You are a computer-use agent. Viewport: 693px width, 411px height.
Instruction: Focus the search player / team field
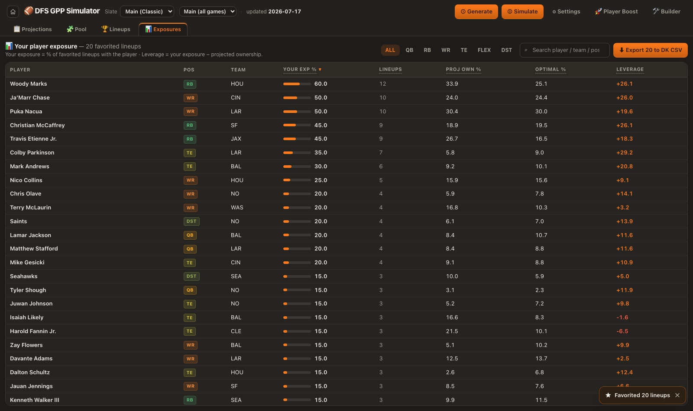(x=565, y=50)
